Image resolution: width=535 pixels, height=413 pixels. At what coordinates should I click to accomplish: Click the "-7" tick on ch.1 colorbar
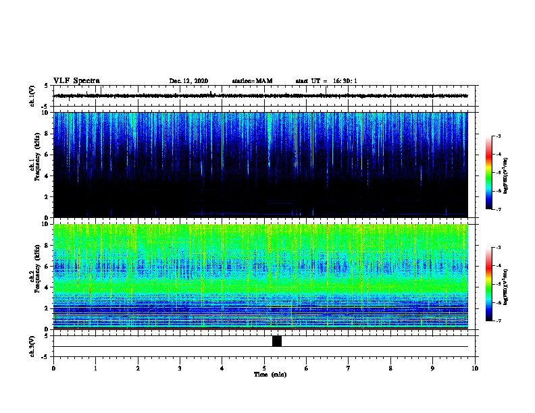[499, 209]
